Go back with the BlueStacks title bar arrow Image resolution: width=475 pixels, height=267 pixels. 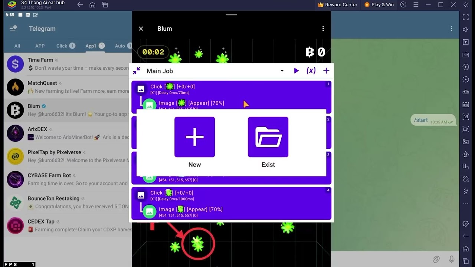coord(80,5)
